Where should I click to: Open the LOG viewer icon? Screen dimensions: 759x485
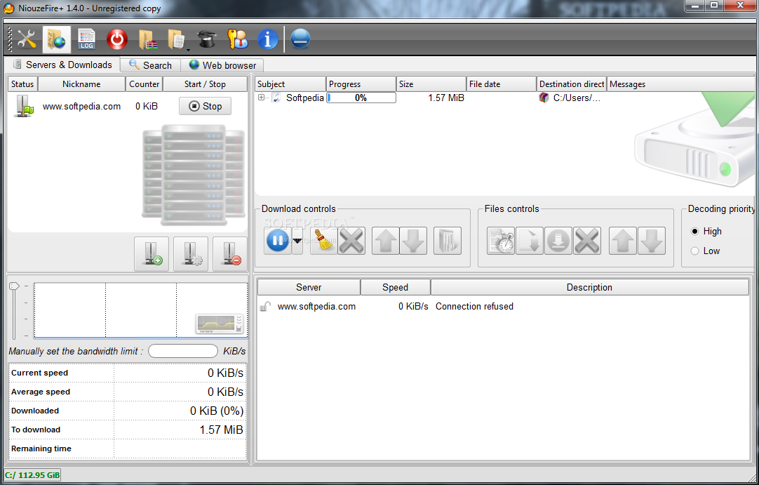point(87,39)
